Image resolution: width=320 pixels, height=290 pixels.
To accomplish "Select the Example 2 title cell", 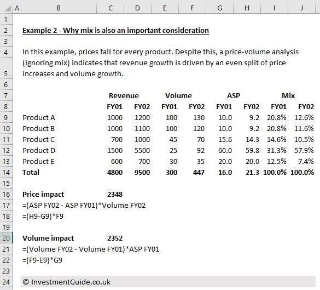I will [115, 31].
